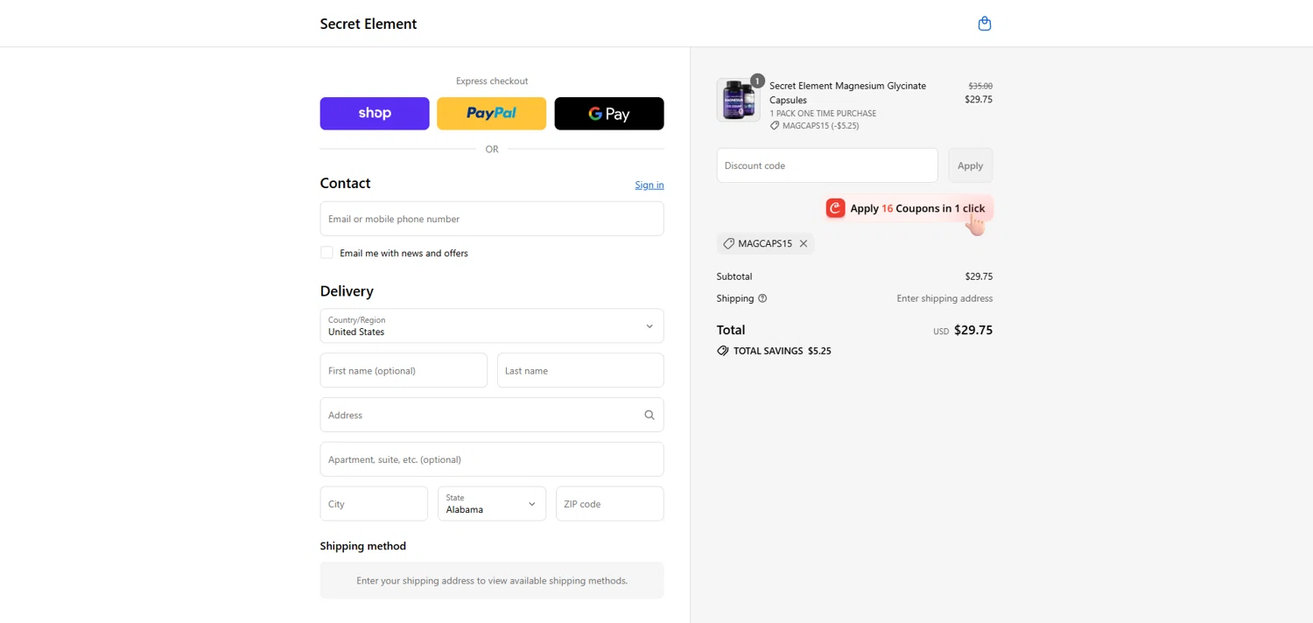Click the Sign in link
Image resolution: width=1313 pixels, height=623 pixels.
[649, 185]
